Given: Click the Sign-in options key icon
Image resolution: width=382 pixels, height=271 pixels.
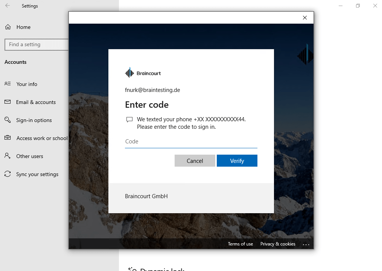Looking at the screenshot, I should point(8,120).
